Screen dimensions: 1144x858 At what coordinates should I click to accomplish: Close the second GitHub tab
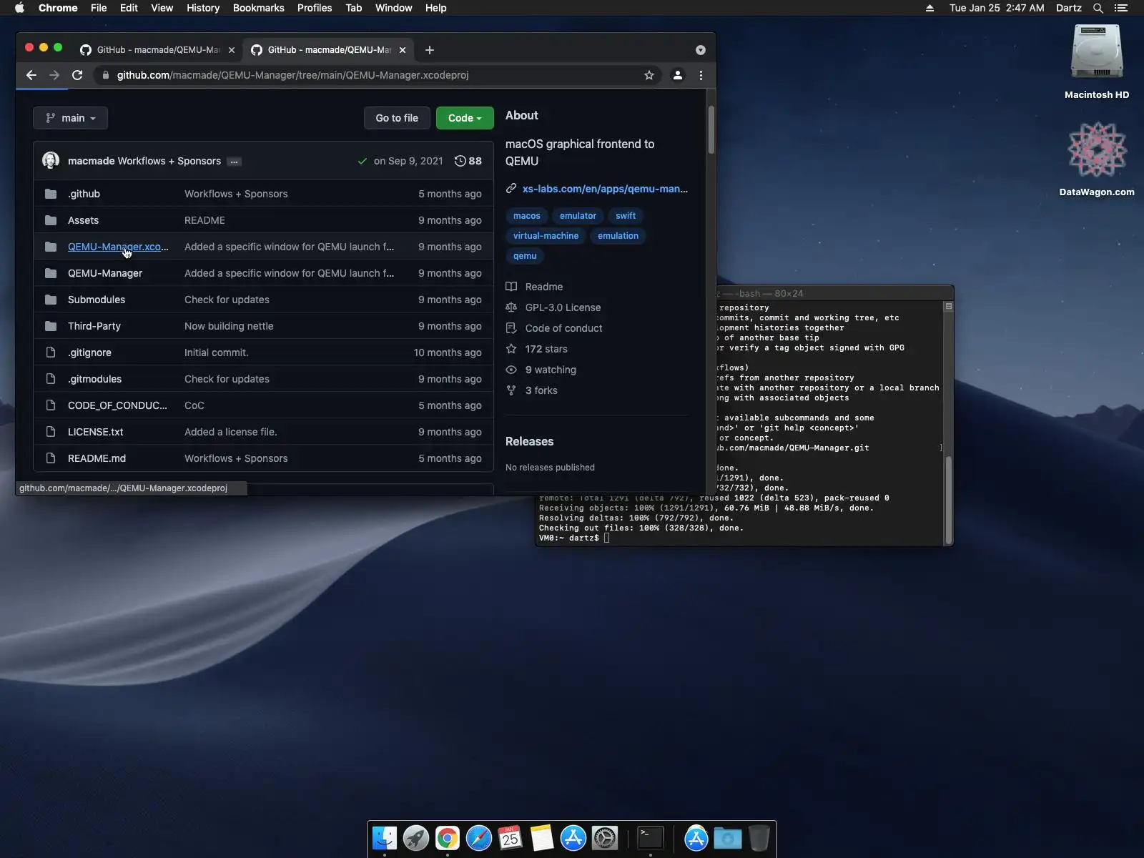403,50
